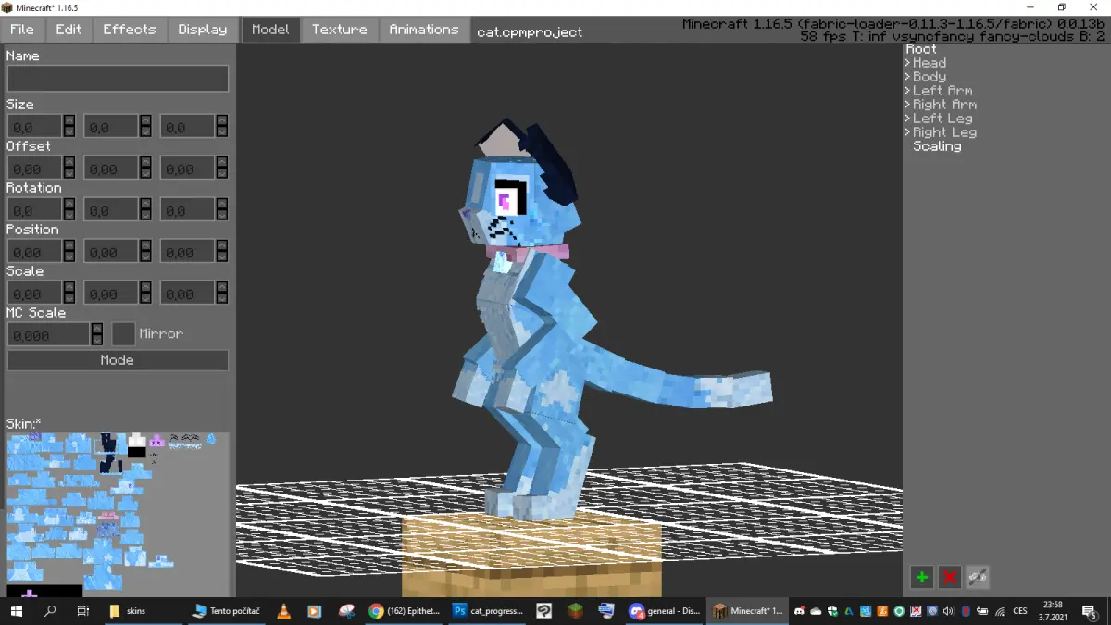Open the Display menu
Screen dimensions: 1111x625
(203, 30)
